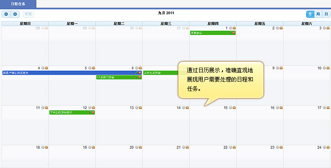Go to the next month with the right arrow
This screenshot has height=168, width=331.
tap(15, 14)
